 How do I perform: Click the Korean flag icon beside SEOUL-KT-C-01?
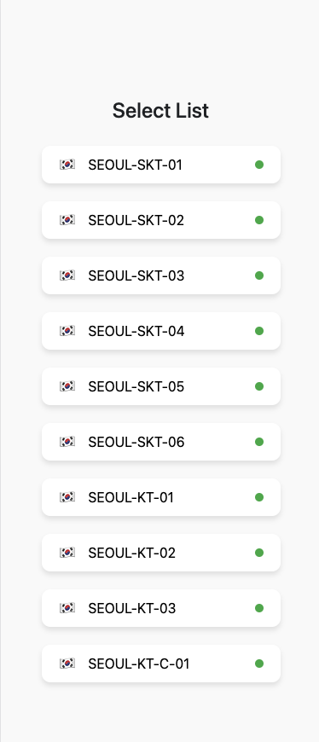[67, 664]
